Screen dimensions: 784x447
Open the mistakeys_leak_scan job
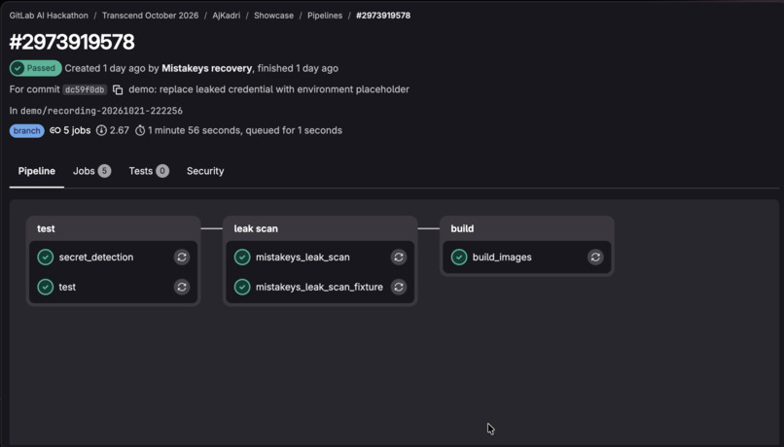coord(303,258)
